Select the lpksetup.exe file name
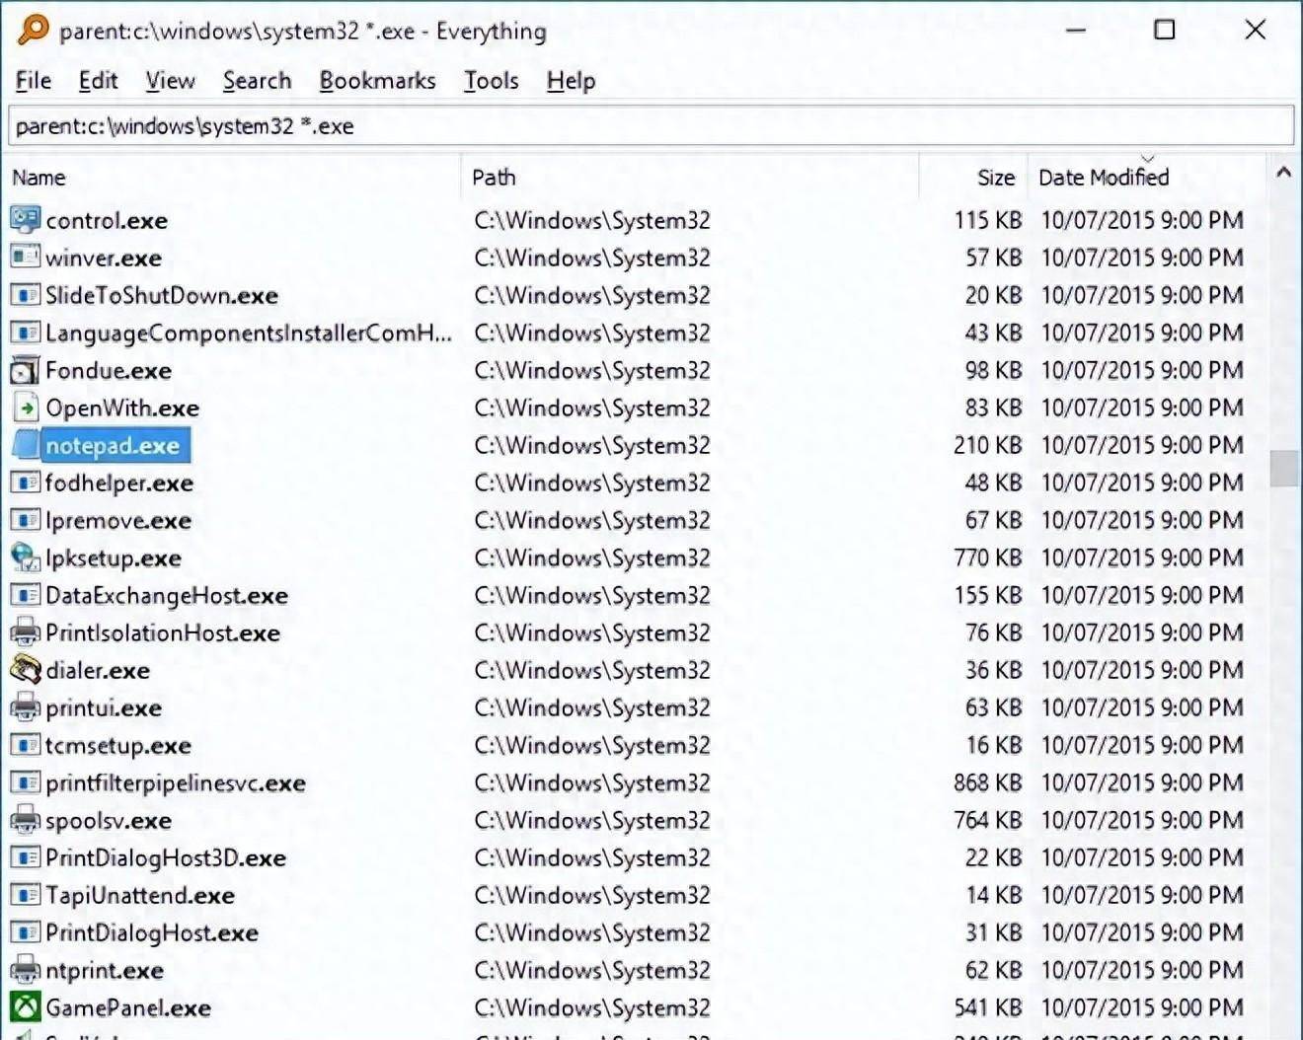The height and width of the screenshot is (1040, 1303). click(x=114, y=557)
